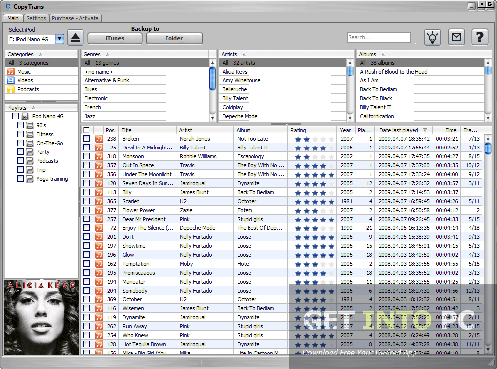Viewport: 497px width, 369px height.
Task: Select Alternative & Punk genre
Action: (x=145, y=80)
